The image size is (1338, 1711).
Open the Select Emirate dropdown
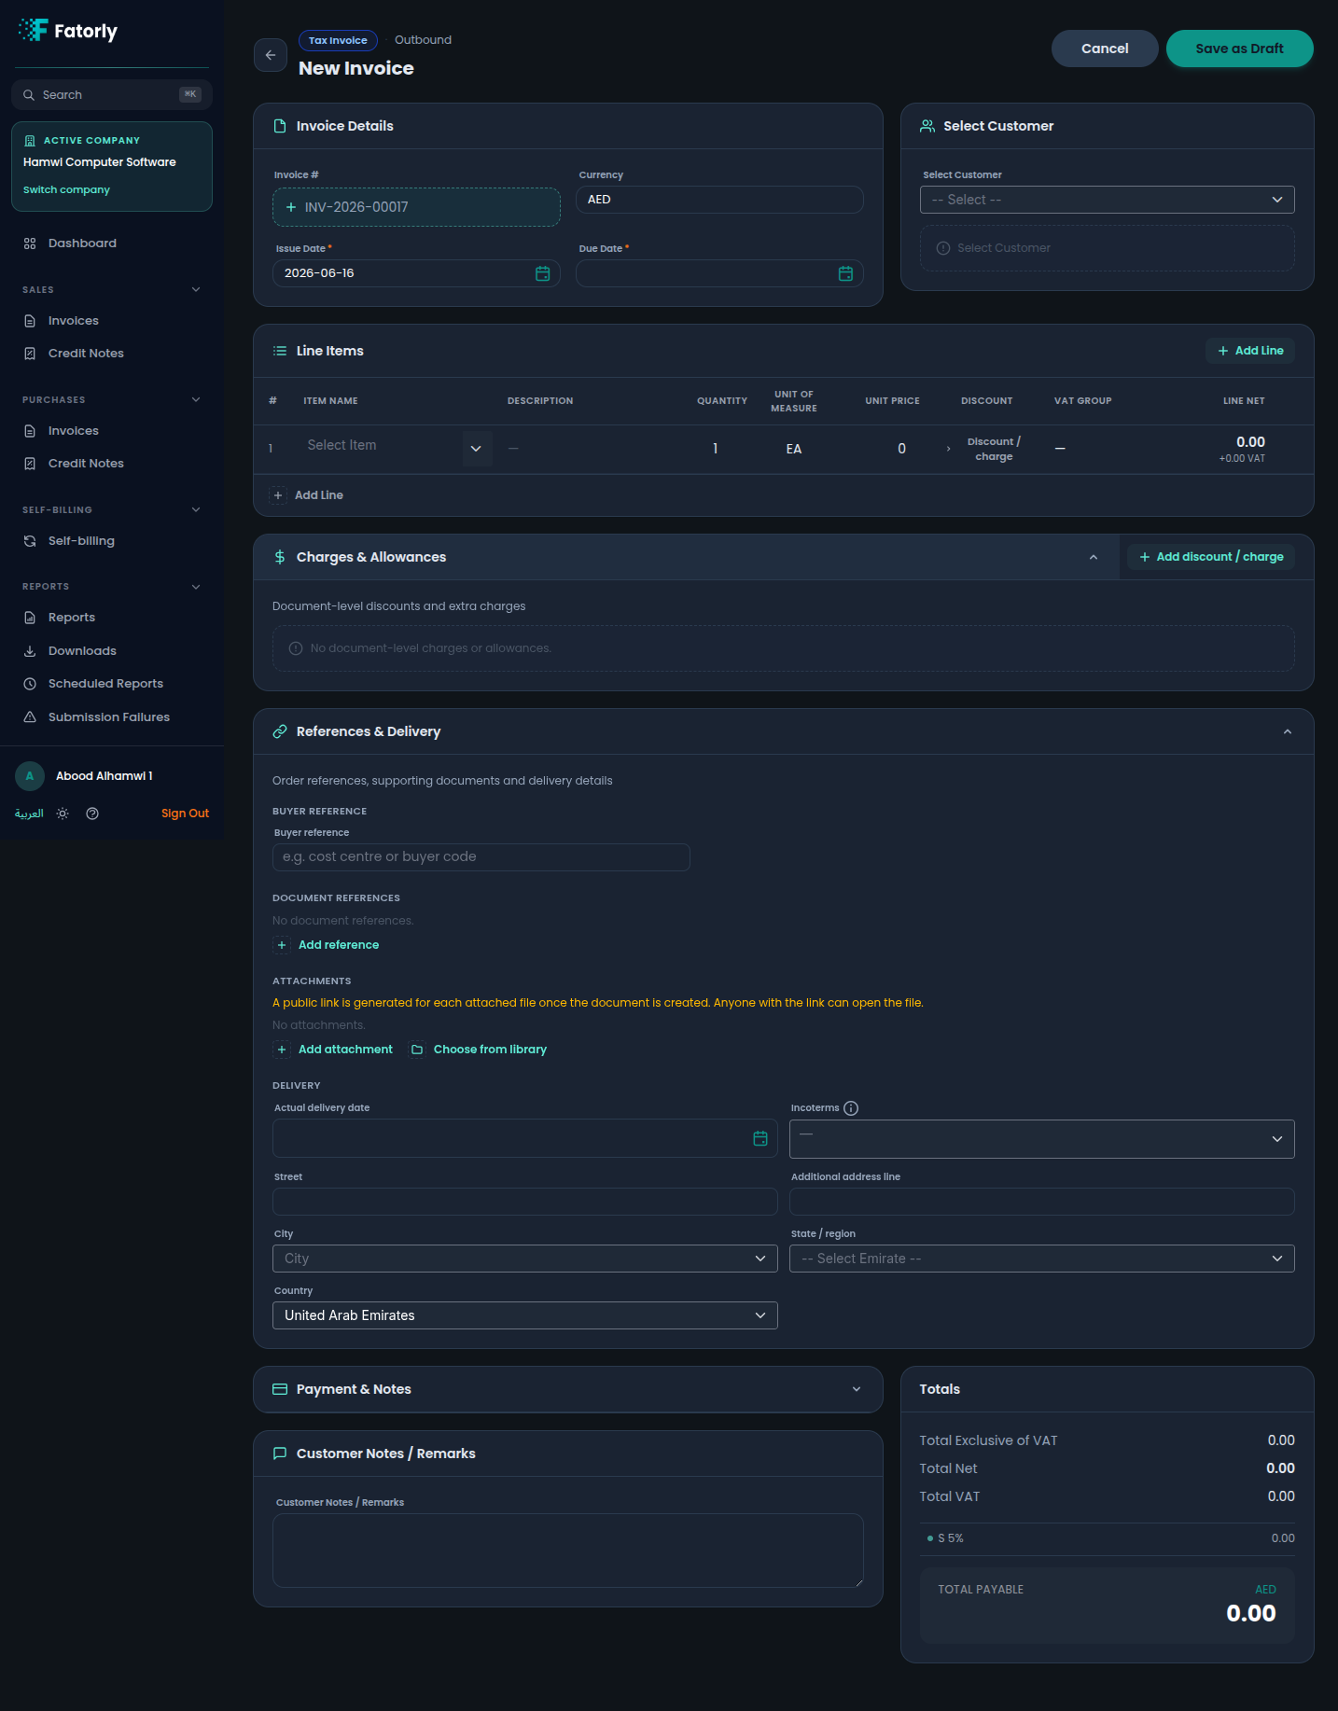[x=1042, y=1259]
